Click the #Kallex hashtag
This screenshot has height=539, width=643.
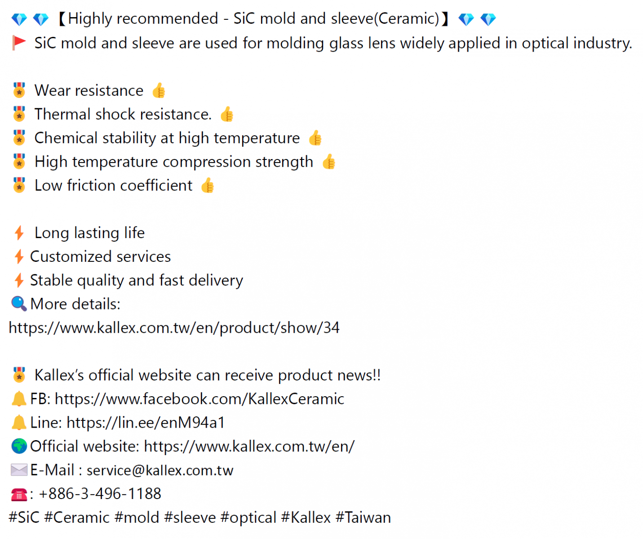point(306,517)
